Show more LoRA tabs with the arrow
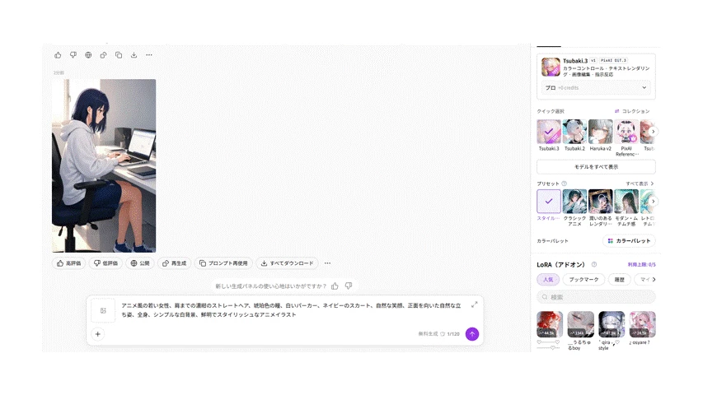703x395 pixels. 654,280
